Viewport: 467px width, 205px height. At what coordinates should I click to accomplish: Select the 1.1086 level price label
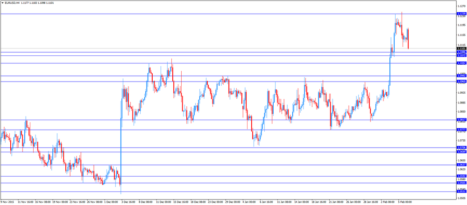tap(461, 52)
